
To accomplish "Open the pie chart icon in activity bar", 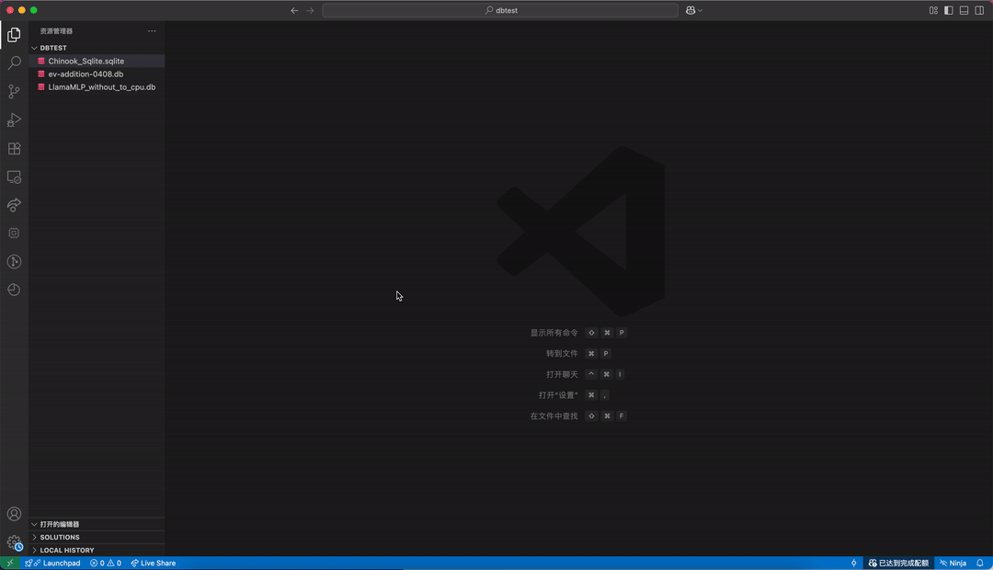I will click(14, 290).
